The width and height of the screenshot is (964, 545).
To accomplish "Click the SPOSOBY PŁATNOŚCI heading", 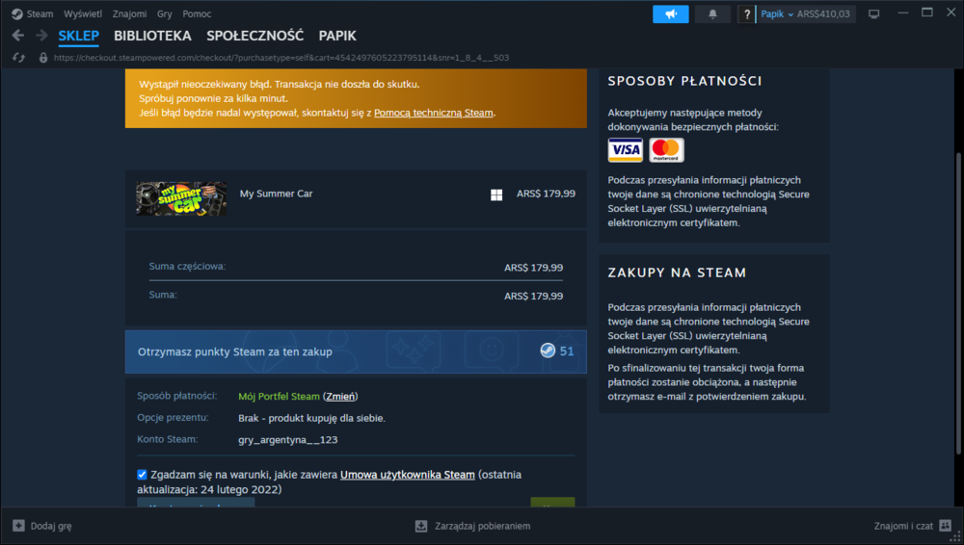I will coord(684,81).
